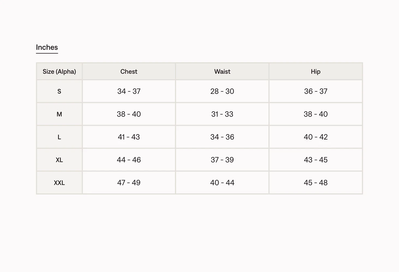This screenshot has width=399, height=272.
Task: Click waist measurement 28 - 30
Action: click(222, 91)
